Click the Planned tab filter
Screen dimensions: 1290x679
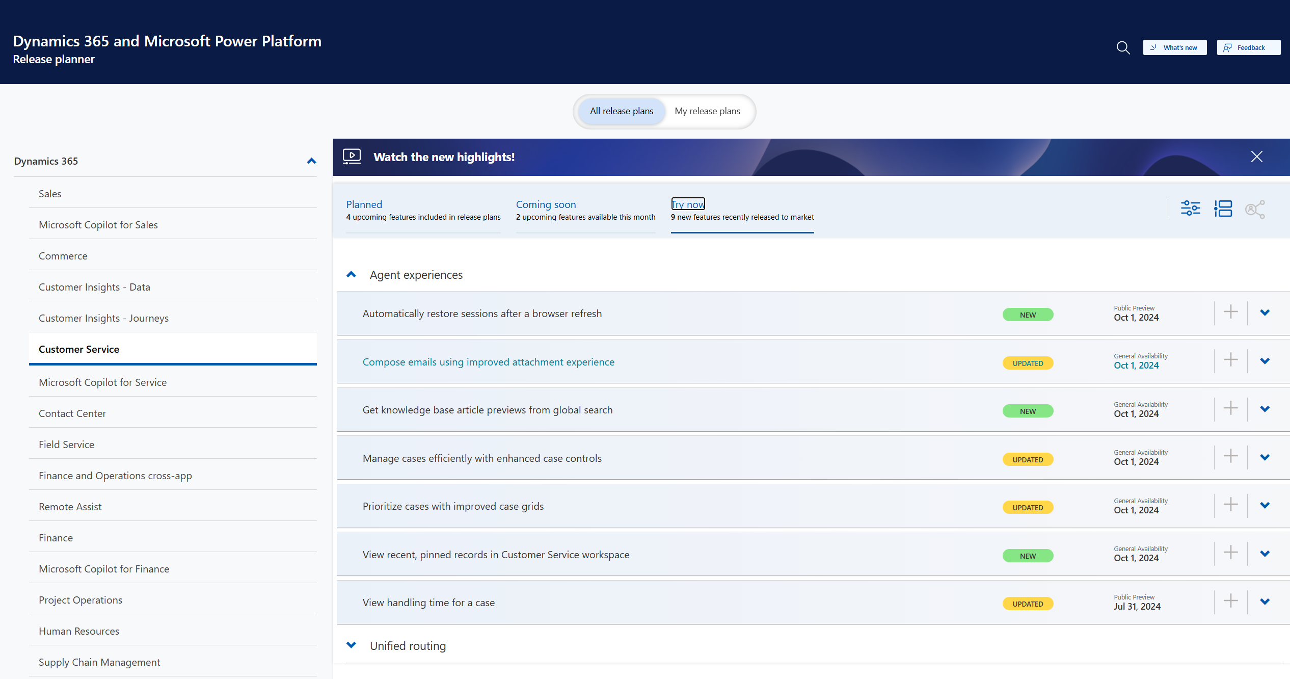(x=364, y=204)
